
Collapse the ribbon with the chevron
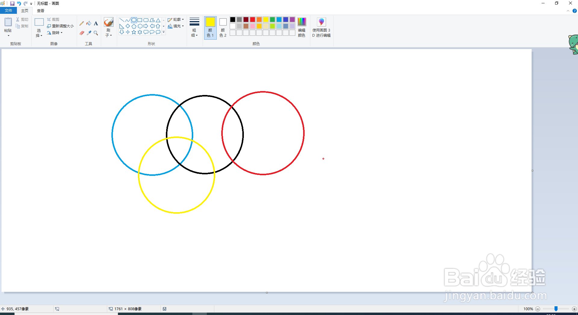pyautogui.click(x=568, y=11)
